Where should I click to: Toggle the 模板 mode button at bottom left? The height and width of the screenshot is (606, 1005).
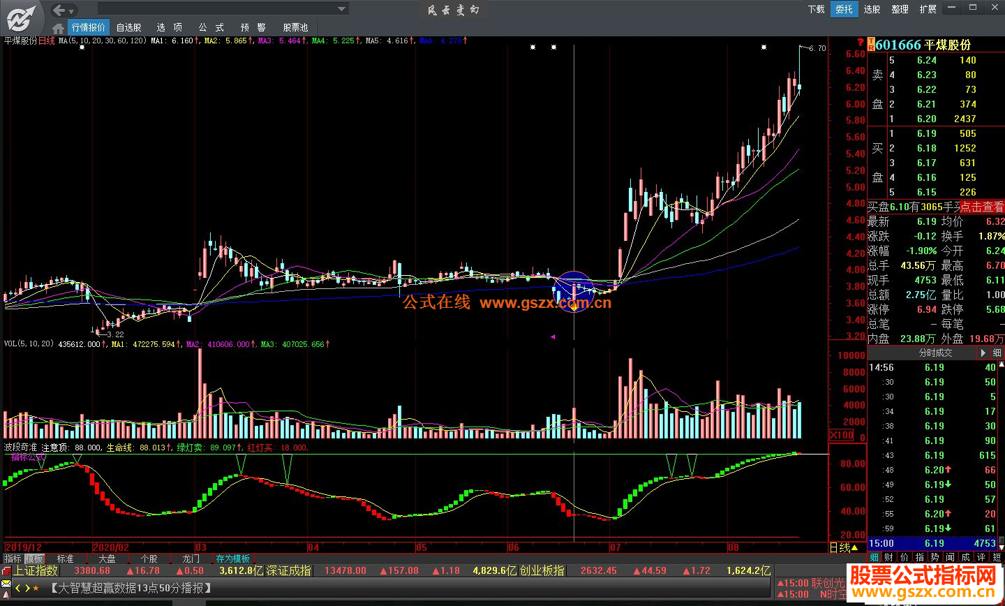tap(34, 559)
